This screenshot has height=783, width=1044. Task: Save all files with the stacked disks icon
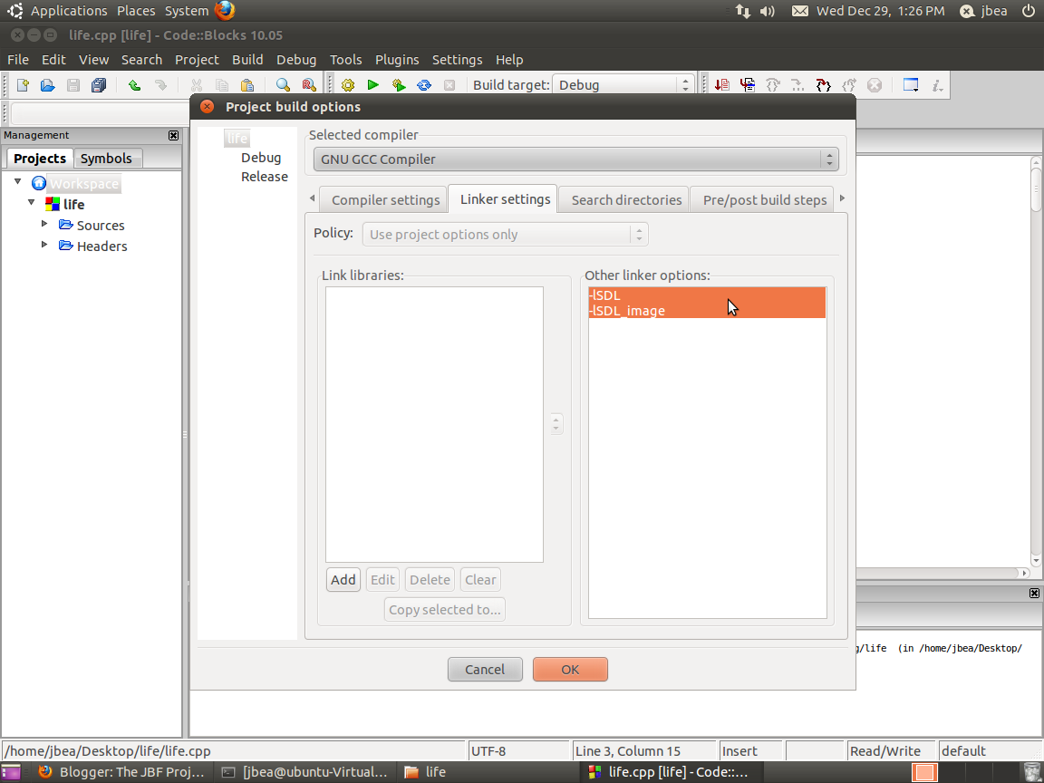point(99,85)
